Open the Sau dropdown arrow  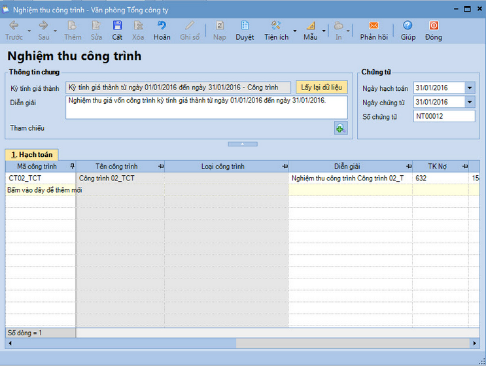[55, 31]
